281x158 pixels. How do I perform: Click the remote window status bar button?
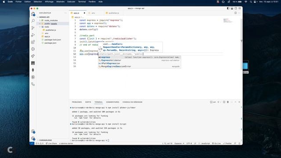[x=32, y=144]
